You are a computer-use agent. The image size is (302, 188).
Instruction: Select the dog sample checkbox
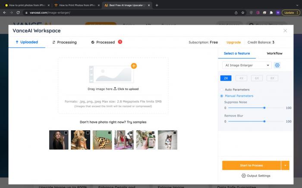[175, 133]
